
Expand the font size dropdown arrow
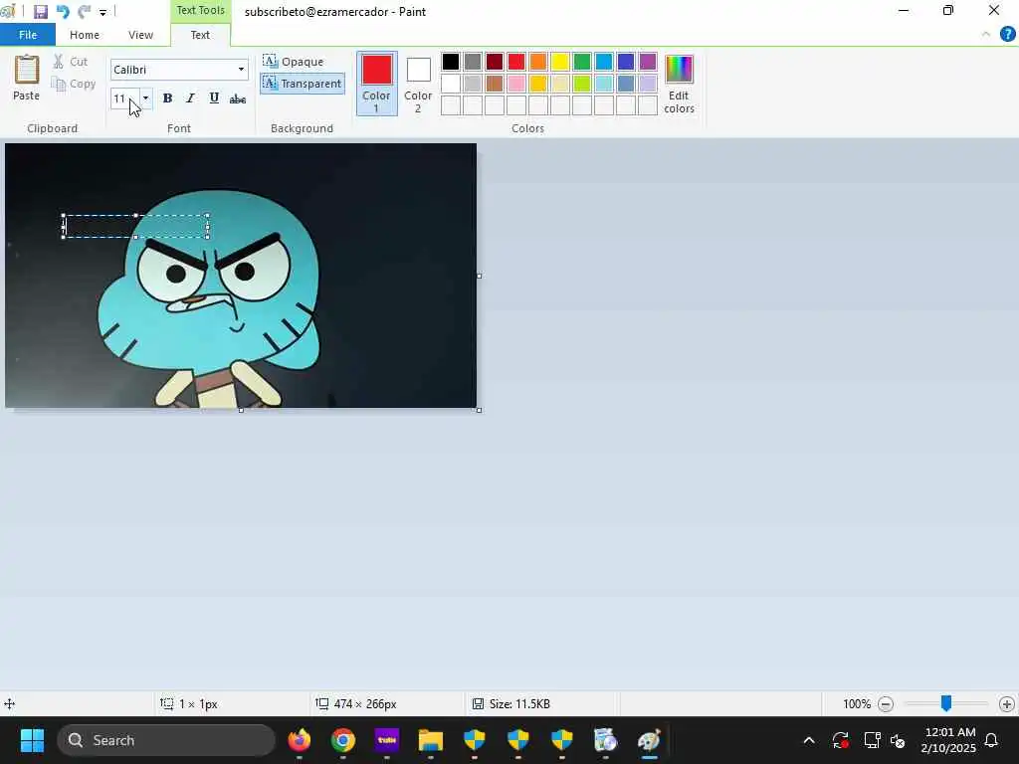145,98
